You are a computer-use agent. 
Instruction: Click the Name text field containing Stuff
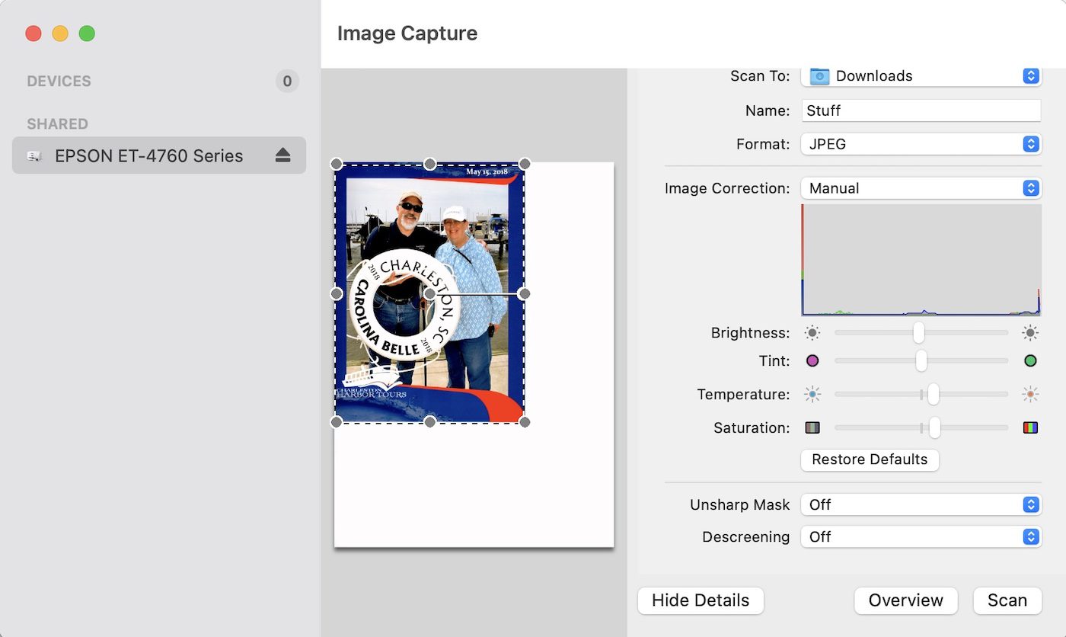921,110
